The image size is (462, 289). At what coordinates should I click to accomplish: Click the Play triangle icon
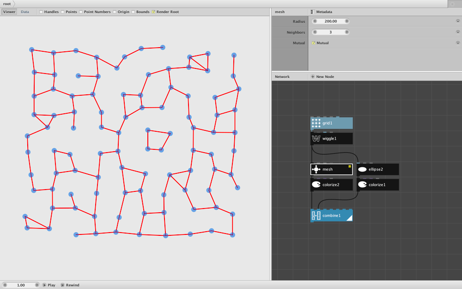point(44,285)
